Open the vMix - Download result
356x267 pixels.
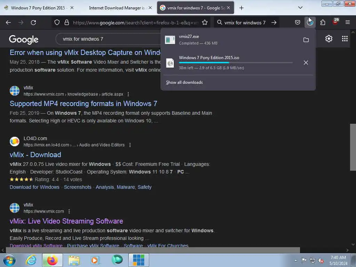35,155
